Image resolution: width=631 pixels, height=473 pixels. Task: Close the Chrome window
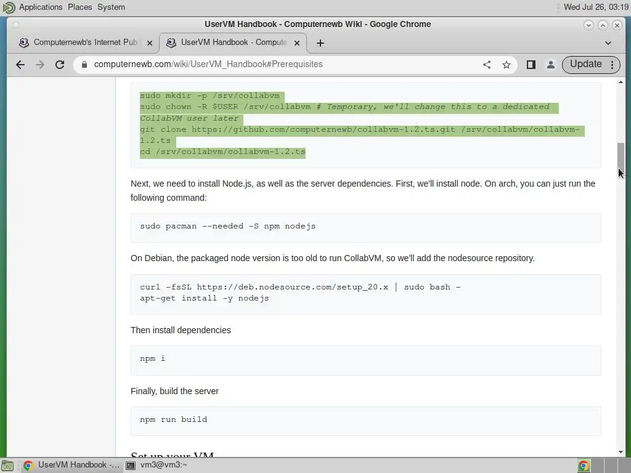[x=617, y=25]
